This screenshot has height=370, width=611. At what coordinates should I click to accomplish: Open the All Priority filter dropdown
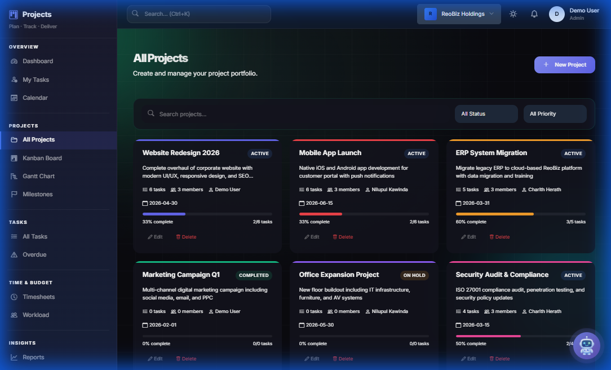tap(555, 114)
